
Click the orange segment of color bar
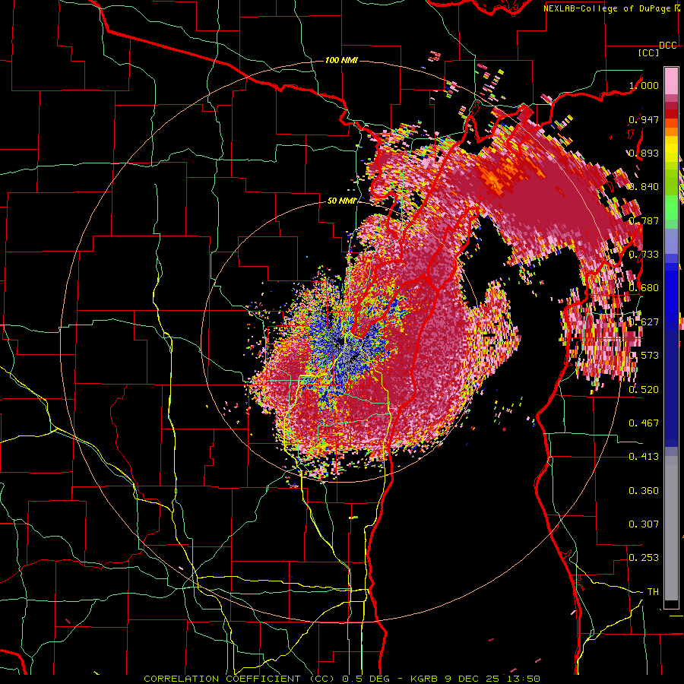coord(671,127)
